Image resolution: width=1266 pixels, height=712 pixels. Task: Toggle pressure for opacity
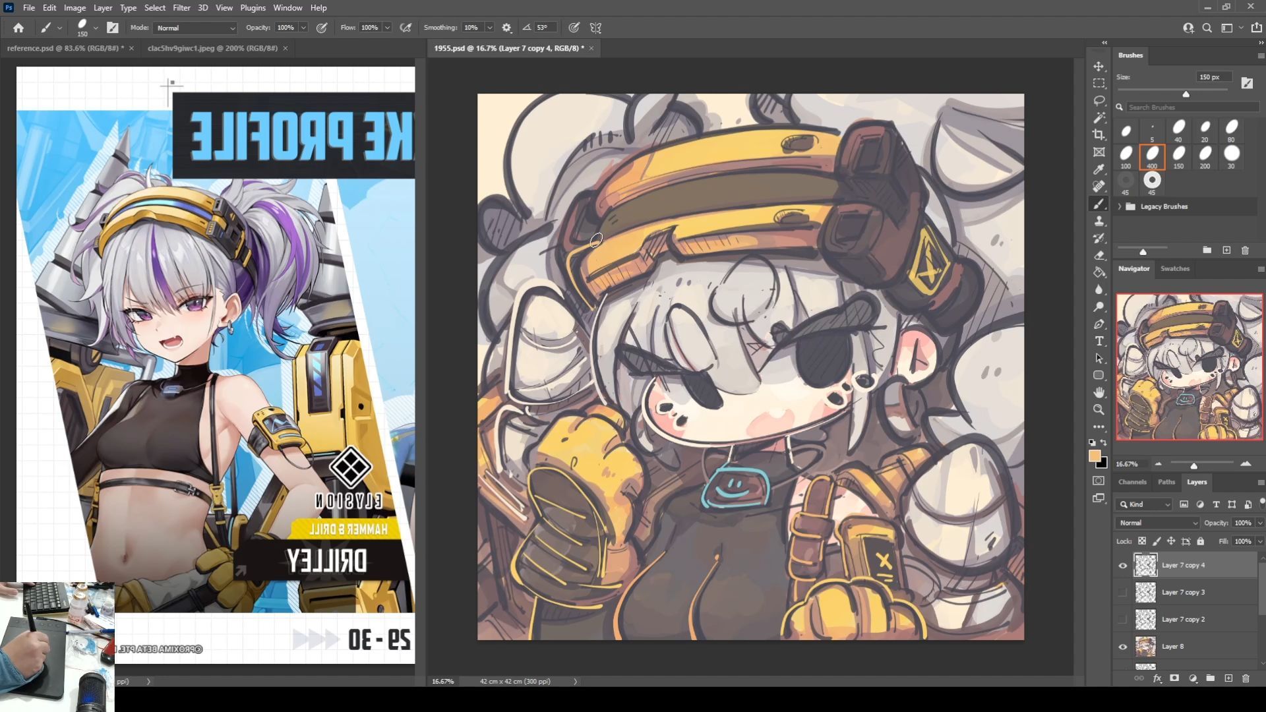322,28
